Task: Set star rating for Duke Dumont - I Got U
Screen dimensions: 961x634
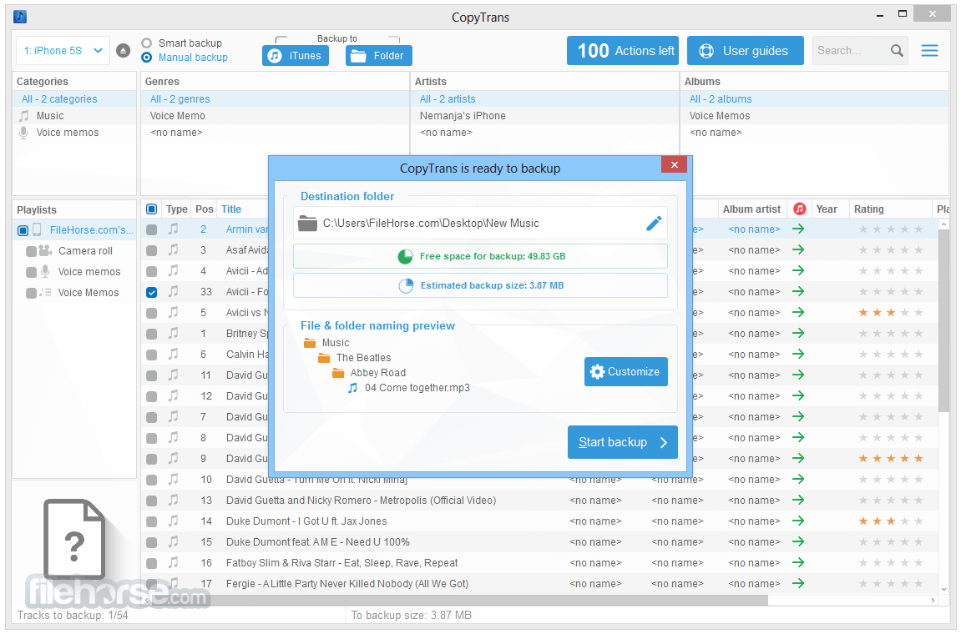Action: coord(891,521)
